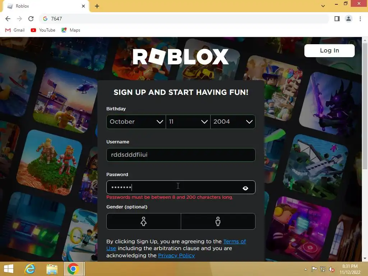The width and height of the screenshot is (368, 276).
Task: Open the Terms of Use link
Action: pos(234,241)
